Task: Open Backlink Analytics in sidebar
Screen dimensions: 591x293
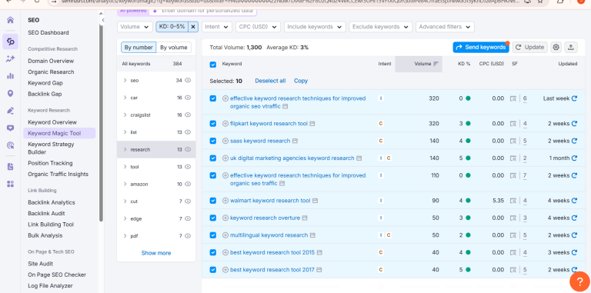Action: 52,202
